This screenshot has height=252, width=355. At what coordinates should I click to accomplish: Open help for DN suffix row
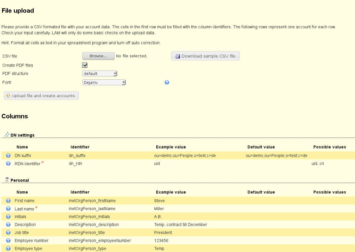(x=8, y=156)
